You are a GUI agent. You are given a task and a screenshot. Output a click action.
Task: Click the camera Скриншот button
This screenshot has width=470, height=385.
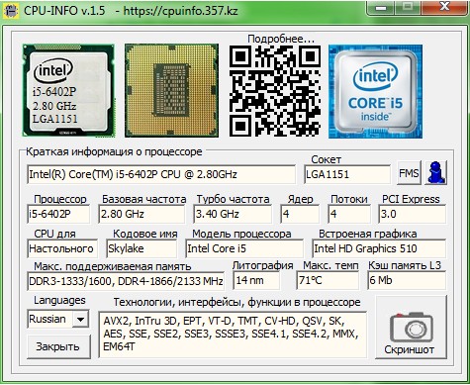[x=411, y=327]
